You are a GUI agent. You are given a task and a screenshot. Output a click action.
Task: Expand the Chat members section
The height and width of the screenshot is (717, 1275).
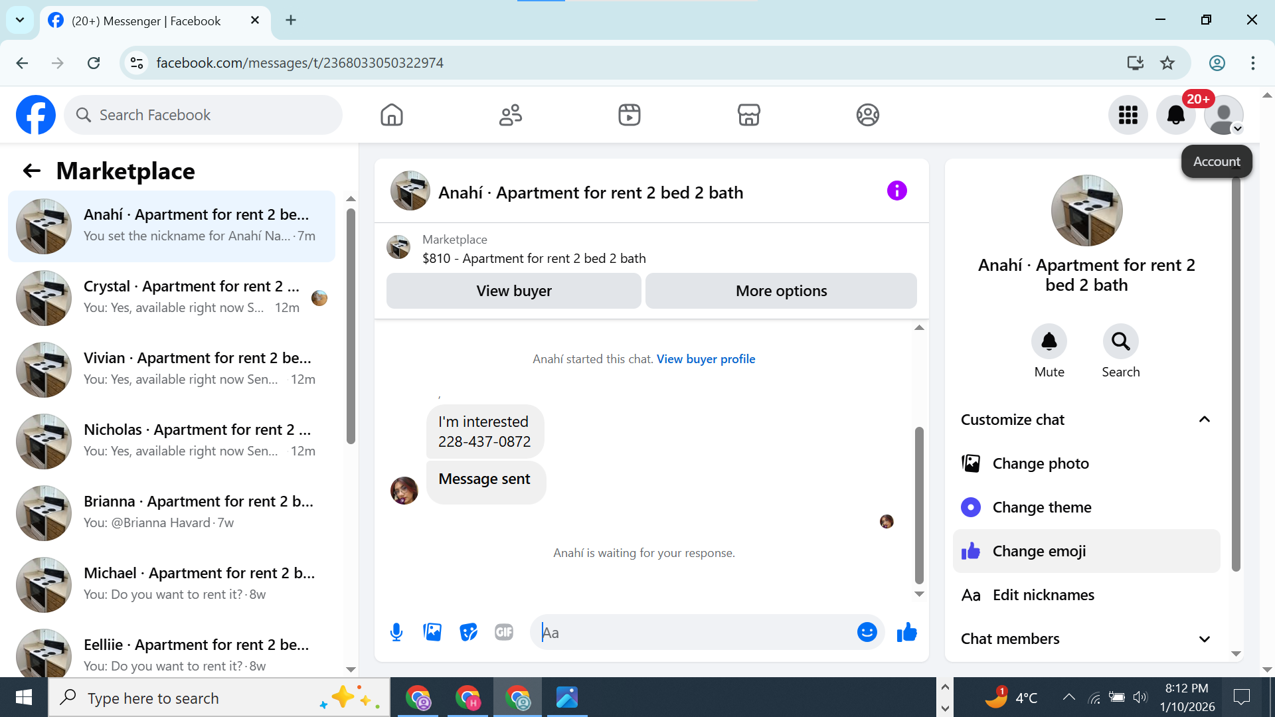tap(1204, 639)
